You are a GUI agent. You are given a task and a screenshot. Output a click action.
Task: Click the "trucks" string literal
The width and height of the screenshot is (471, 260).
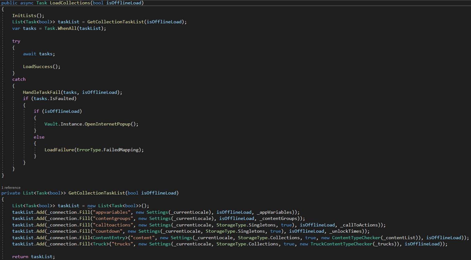(x=122, y=244)
